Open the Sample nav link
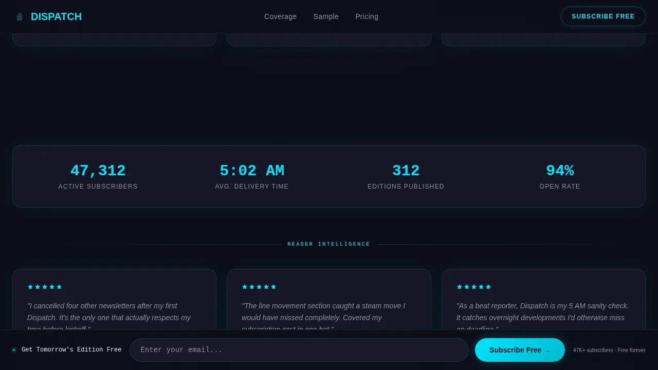Screen dimensions: 658x370 pyautogui.click(x=326, y=16)
